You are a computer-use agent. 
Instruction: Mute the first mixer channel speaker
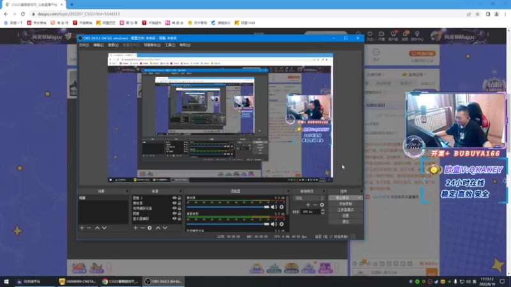(x=274, y=207)
